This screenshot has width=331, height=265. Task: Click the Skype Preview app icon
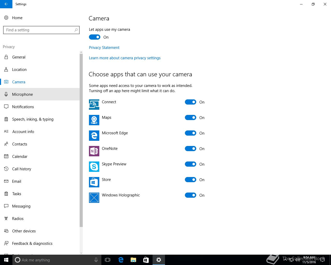pyautogui.click(x=94, y=167)
